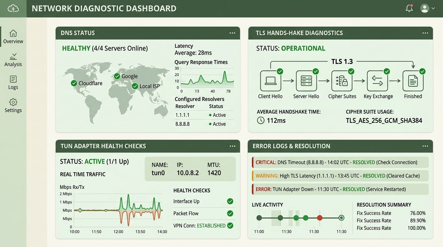Viewport: 443px width, 247px height.
Task: Click the 112ms handshake time value
Action: pos(276,121)
